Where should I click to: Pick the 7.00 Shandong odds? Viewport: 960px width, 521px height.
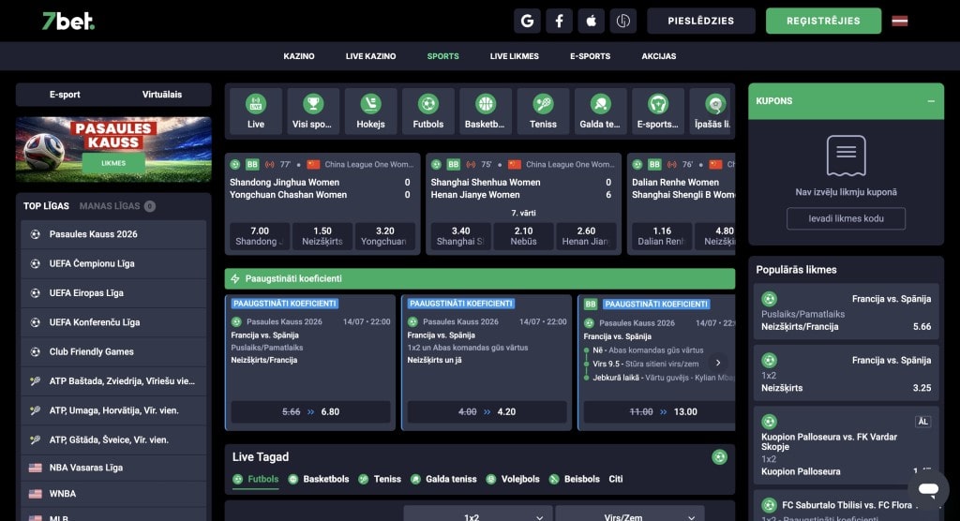260,236
